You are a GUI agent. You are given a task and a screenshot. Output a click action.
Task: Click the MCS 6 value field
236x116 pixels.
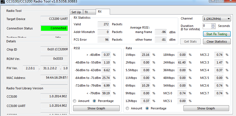pos(219,85)
